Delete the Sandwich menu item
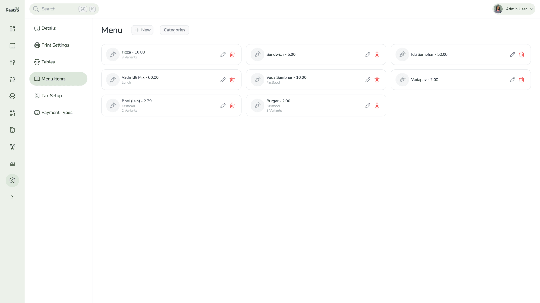 pos(377,54)
